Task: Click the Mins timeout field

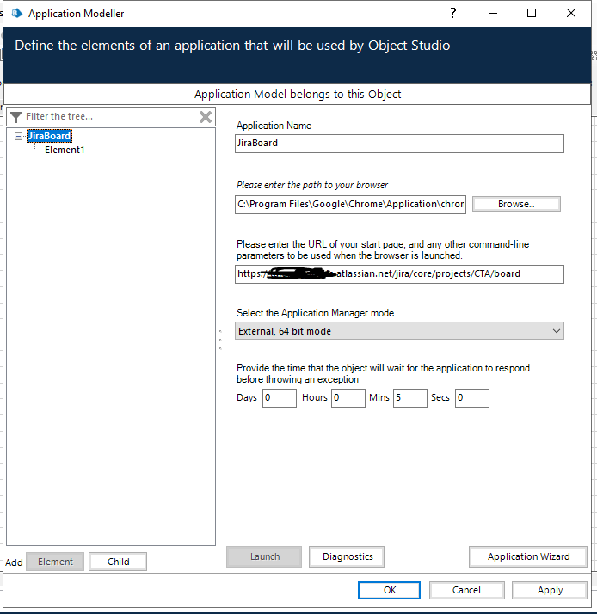Action: pos(410,398)
